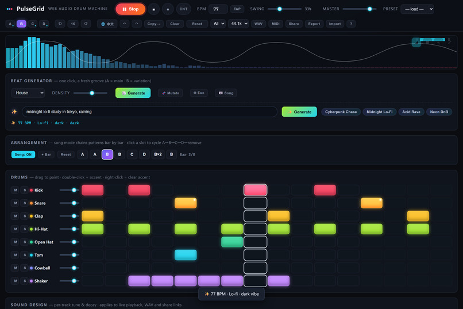Click the Share button
Image resolution: width=463 pixels, height=309 pixels.
click(294, 24)
